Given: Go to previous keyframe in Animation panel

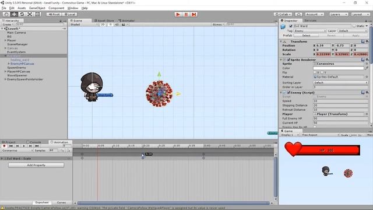Looking at the screenshot, I should tap(17, 146).
